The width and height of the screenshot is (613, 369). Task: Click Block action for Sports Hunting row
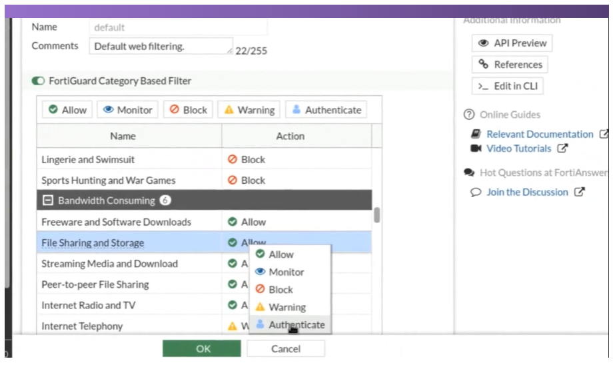247,181
